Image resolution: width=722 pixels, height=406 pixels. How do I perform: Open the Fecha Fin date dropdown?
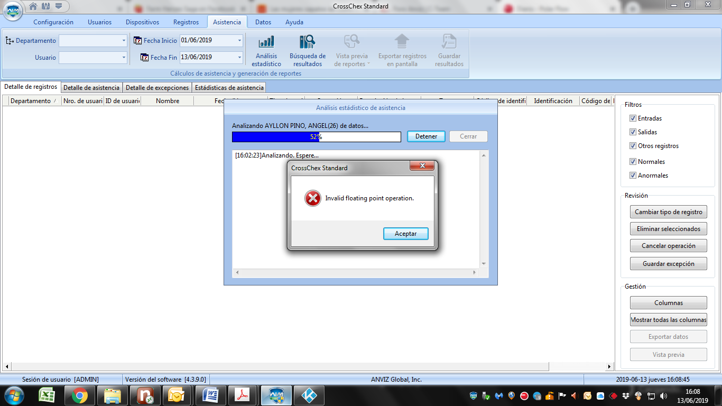239,58
